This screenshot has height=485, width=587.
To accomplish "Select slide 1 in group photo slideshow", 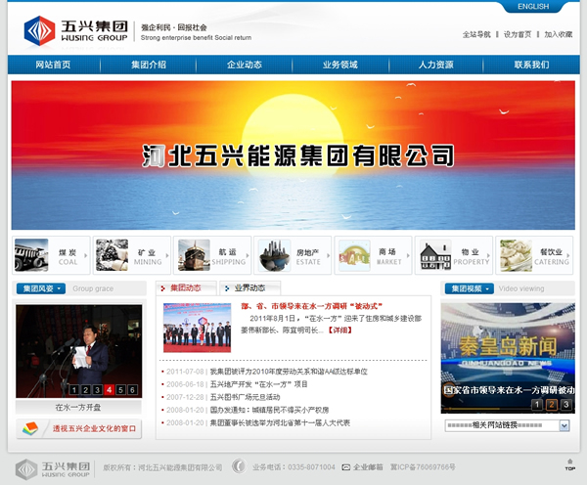I will coord(73,390).
